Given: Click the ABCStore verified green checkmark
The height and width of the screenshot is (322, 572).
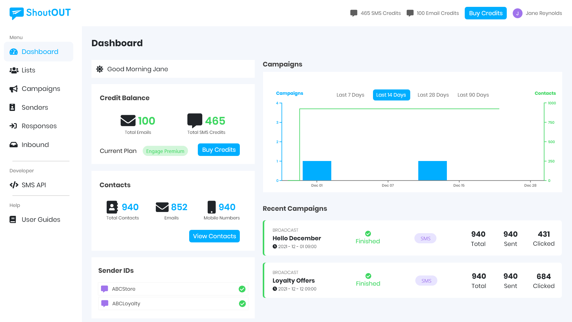Looking at the screenshot, I should point(242,289).
